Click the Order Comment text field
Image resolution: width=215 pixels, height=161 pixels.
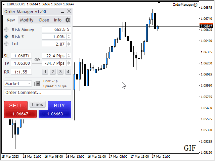click(38, 92)
